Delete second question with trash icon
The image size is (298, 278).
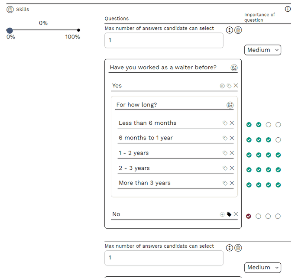238,248
